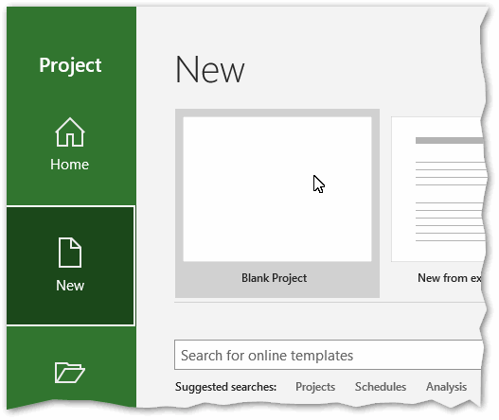Choose the Blank Project template thumbnail
This screenshot has width=499, height=420.
point(277,189)
